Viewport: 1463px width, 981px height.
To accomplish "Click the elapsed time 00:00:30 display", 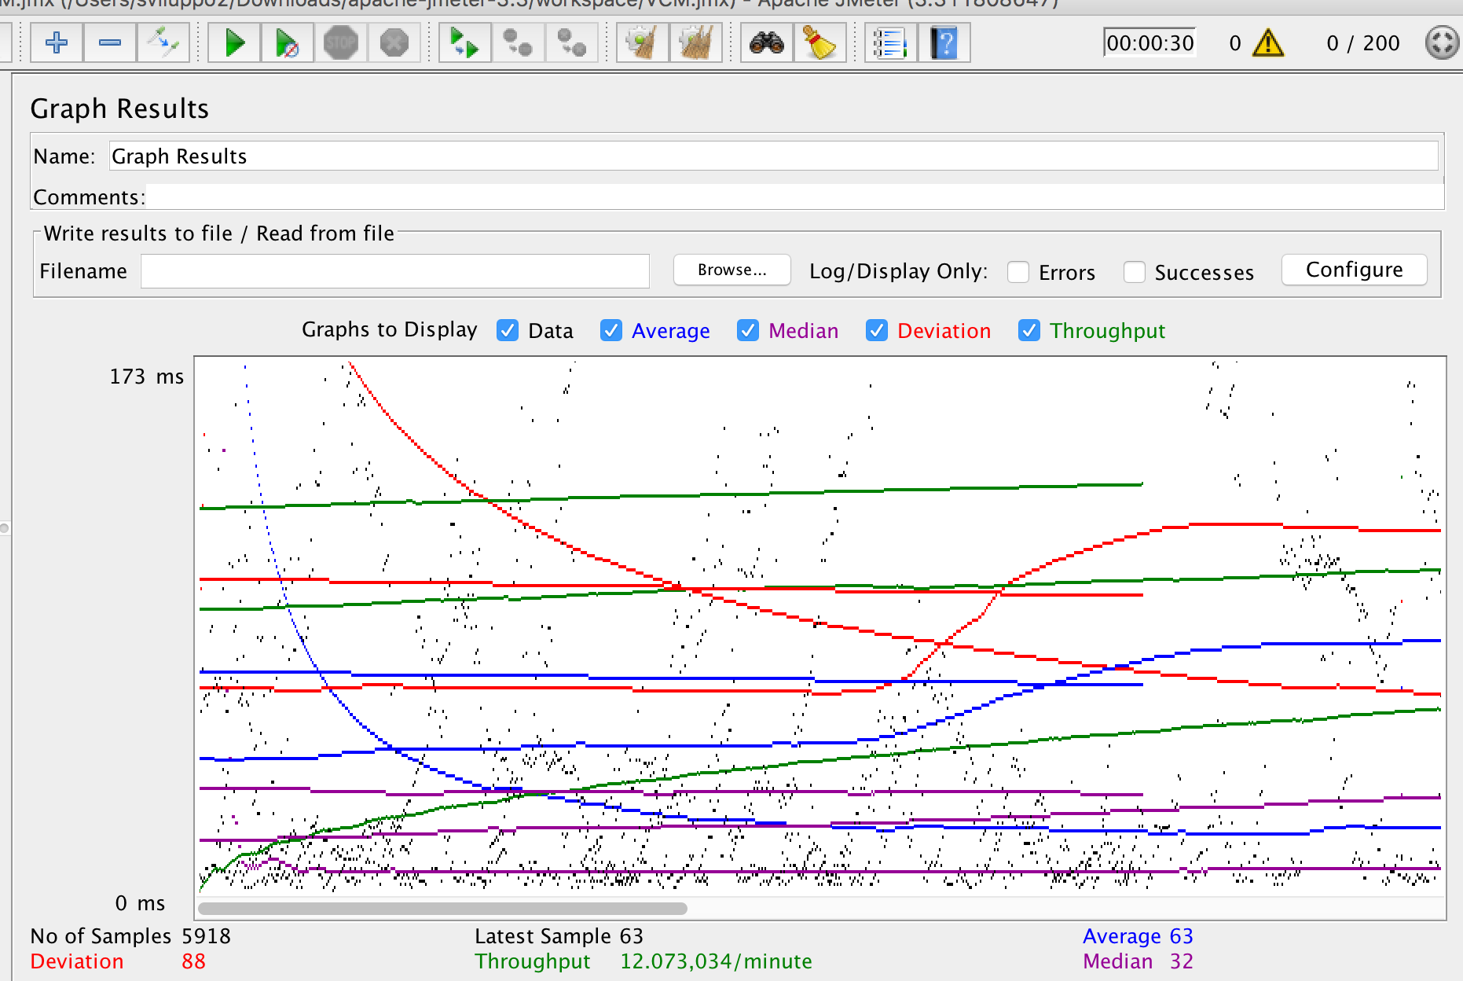I will (x=1150, y=42).
